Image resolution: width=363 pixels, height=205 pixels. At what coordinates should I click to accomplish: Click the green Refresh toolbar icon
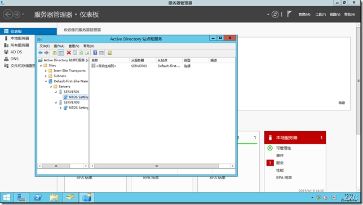(x=81, y=53)
